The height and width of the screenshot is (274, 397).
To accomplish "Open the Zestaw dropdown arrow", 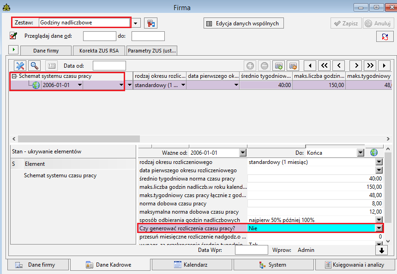I will (136, 23).
